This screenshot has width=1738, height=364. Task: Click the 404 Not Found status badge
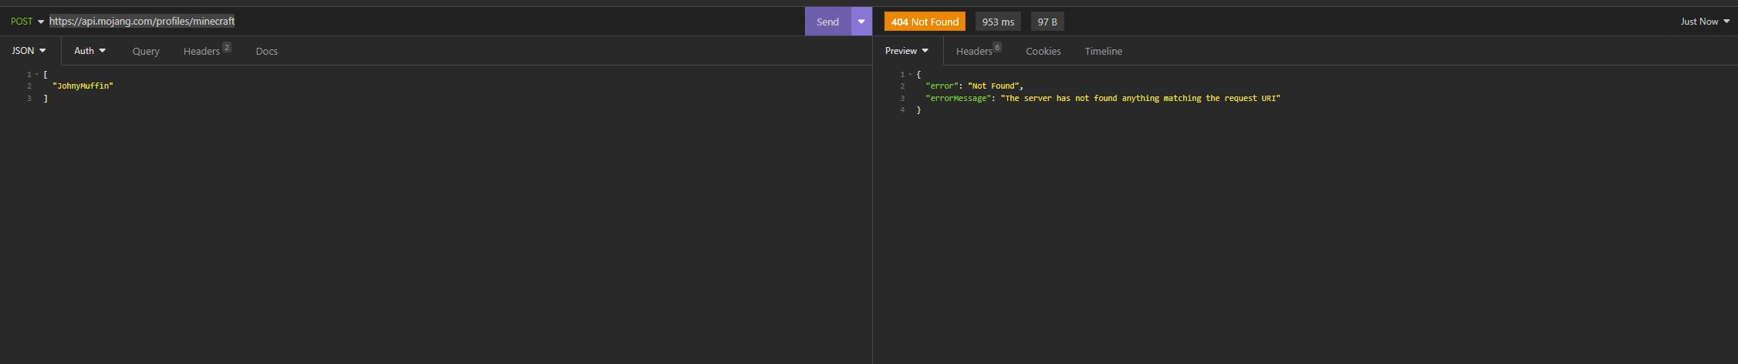(x=924, y=22)
